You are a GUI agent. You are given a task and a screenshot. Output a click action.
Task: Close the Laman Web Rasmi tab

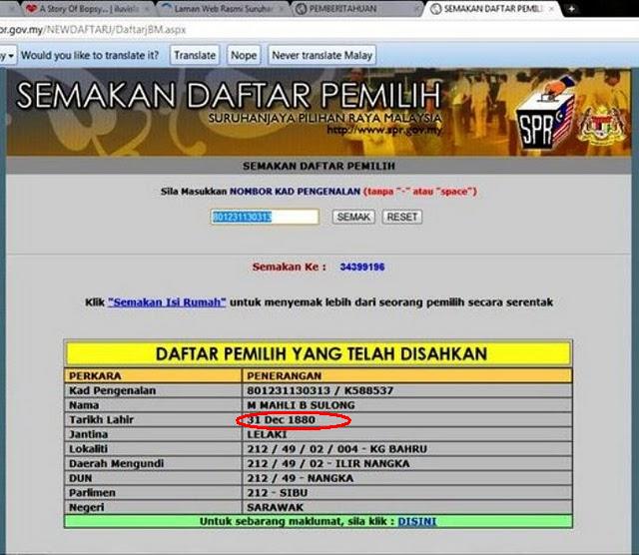point(282,9)
